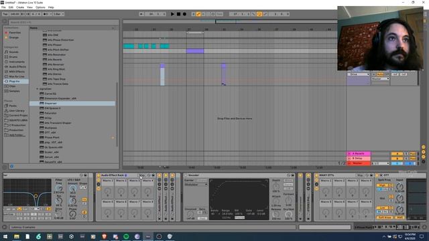Toggle the Vocoder device activator

186,175
